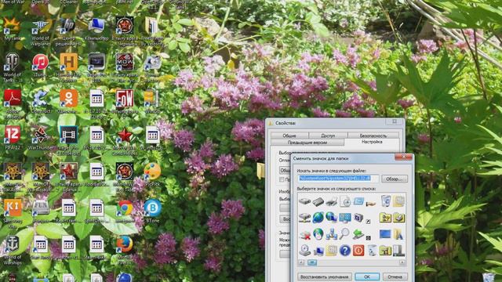Close the Сменить значок для папки dialog
This screenshot has width=502, height=282.
coord(403,157)
